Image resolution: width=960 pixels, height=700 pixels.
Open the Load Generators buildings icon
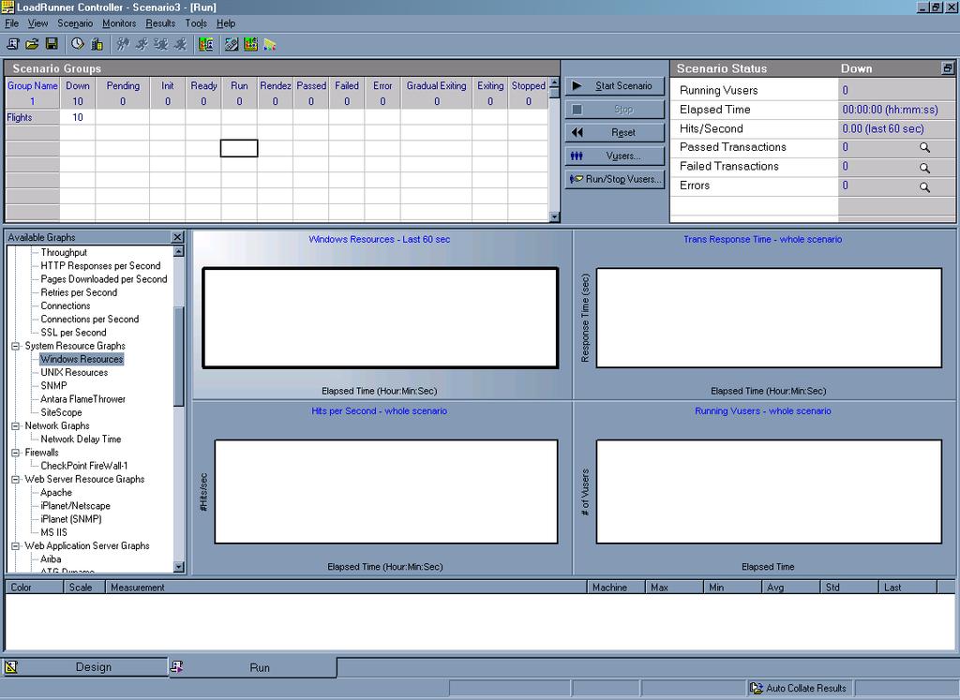97,44
